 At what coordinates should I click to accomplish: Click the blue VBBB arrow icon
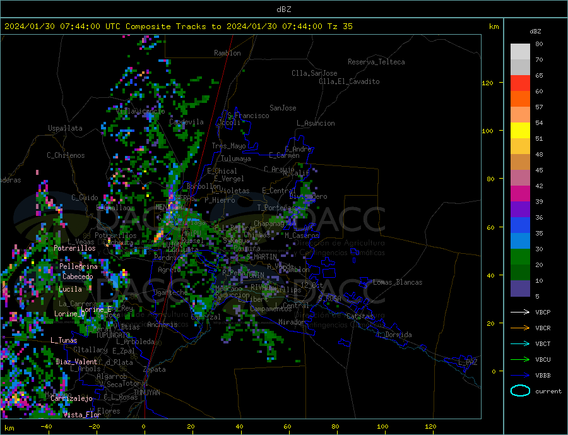[x=520, y=376]
